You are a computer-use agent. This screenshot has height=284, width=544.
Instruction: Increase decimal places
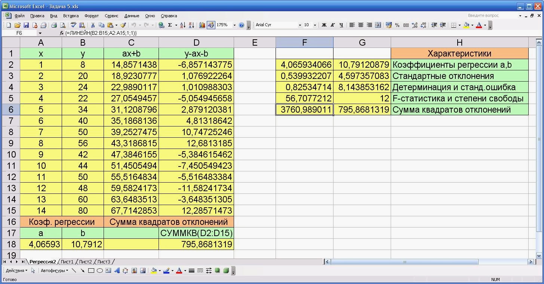[415, 25]
